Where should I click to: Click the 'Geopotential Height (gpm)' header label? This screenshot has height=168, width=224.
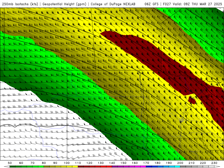coord(64,4)
